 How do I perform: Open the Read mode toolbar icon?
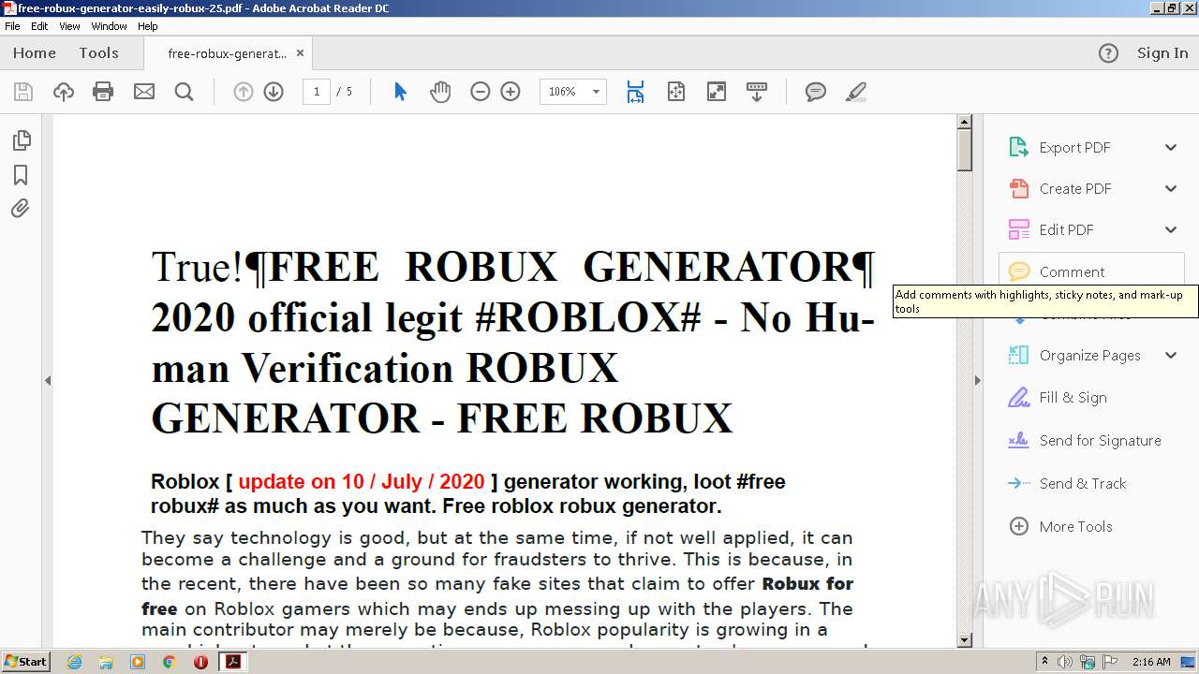point(756,92)
